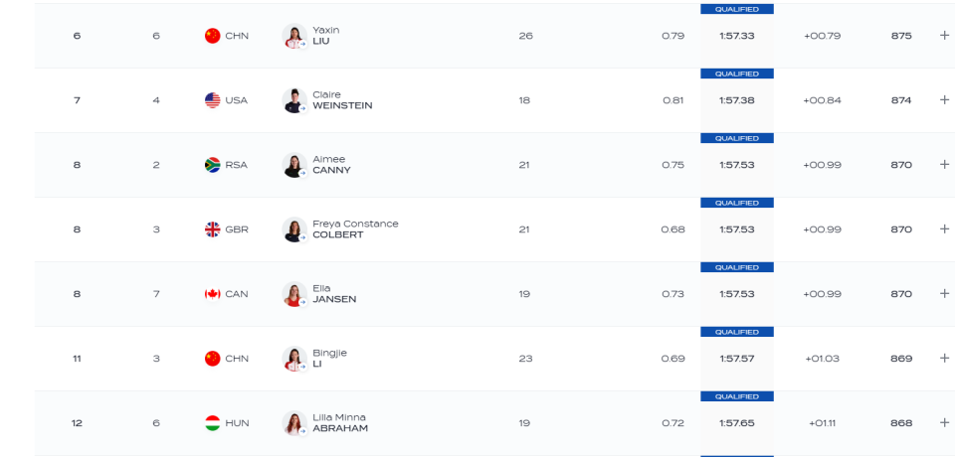Expand details for Yaxin Liu's row
Image resolution: width=955 pixels, height=457 pixels.
tap(944, 36)
